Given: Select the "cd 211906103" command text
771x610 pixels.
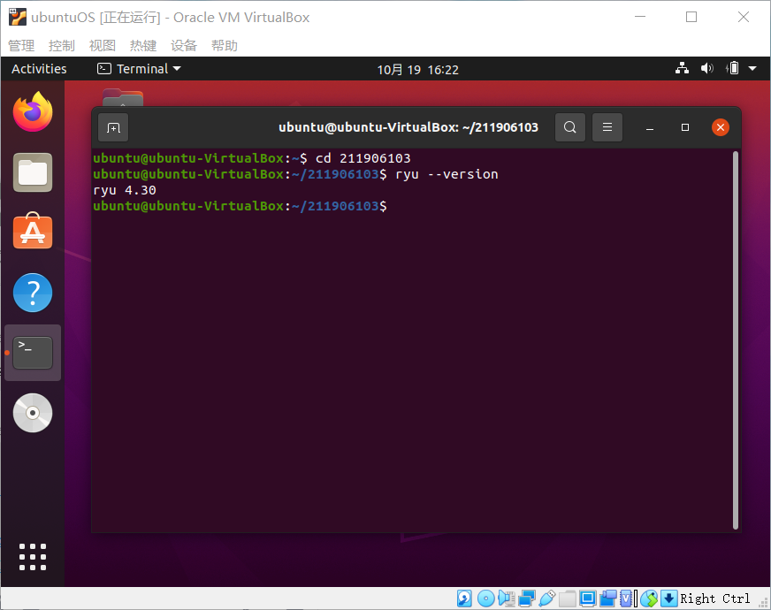Looking at the screenshot, I should point(363,158).
